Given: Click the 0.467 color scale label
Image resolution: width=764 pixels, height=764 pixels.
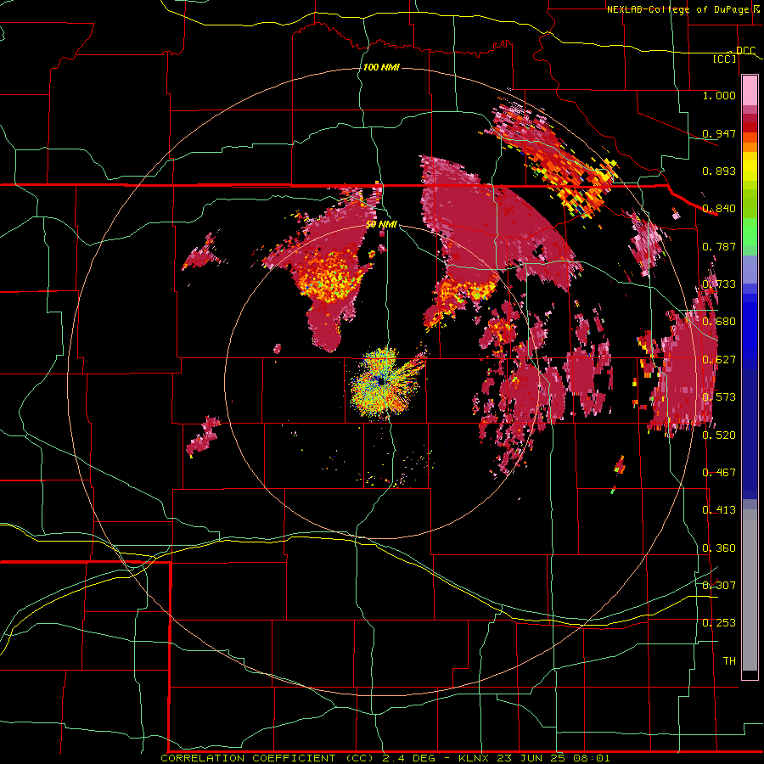Looking at the screenshot, I should 719,472.
